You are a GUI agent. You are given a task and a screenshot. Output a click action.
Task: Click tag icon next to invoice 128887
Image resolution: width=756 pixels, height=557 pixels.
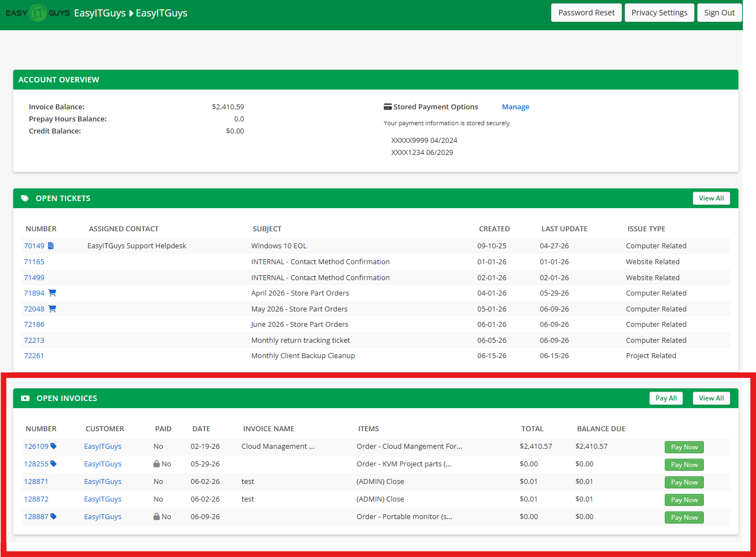[x=53, y=516]
